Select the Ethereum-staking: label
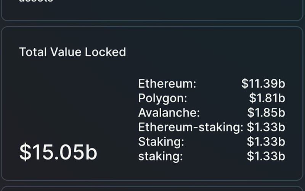The width and height of the screenshot is (305, 191). point(191,127)
